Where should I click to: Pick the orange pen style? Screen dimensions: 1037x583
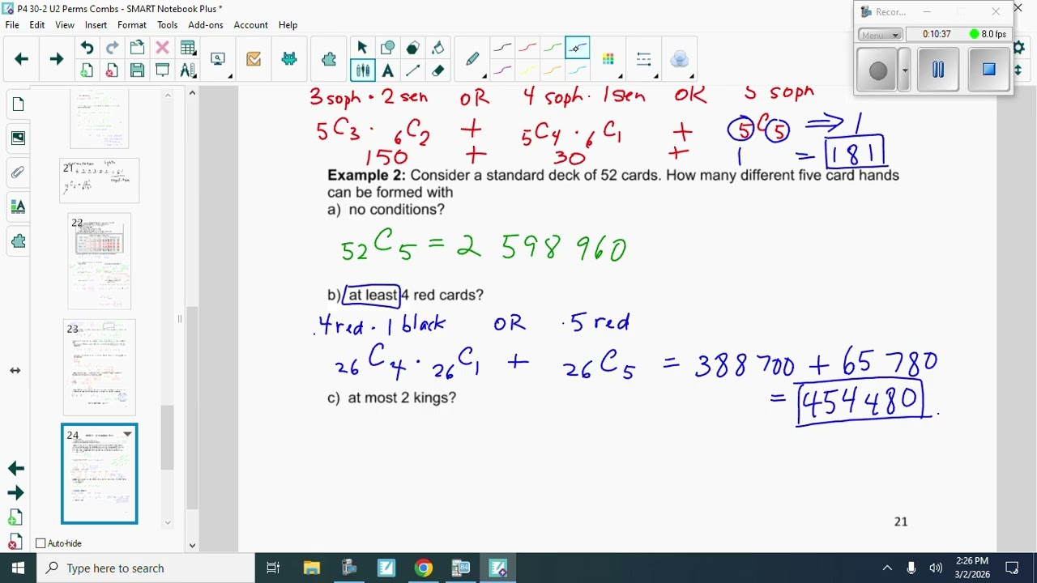click(x=553, y=70)
